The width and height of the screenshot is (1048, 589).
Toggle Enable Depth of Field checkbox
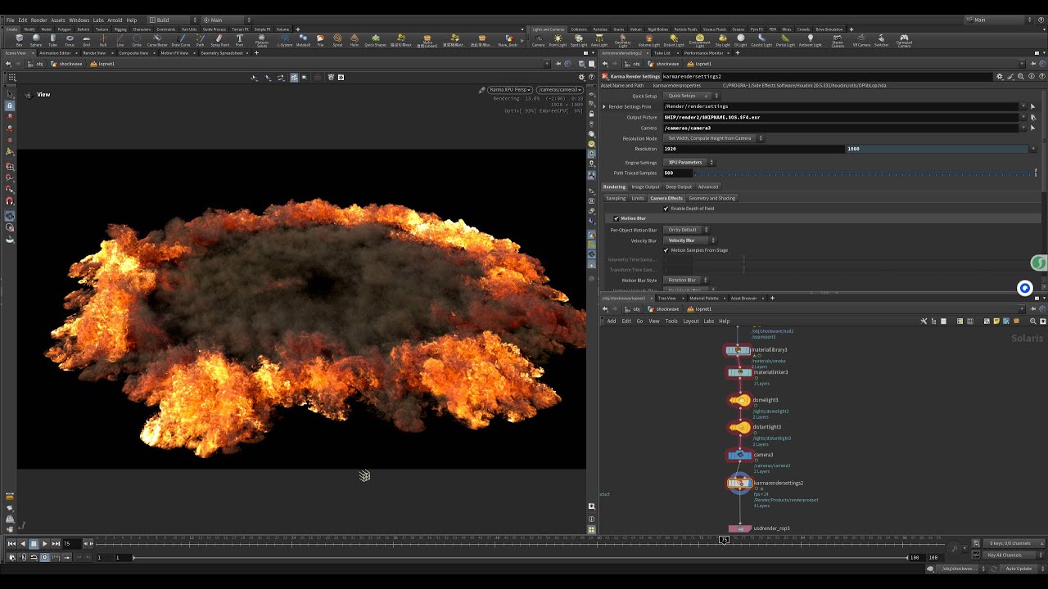[x=666, y=209]
